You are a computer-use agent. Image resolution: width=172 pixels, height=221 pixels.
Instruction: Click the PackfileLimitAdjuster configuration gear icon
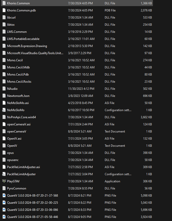[4, 174]
